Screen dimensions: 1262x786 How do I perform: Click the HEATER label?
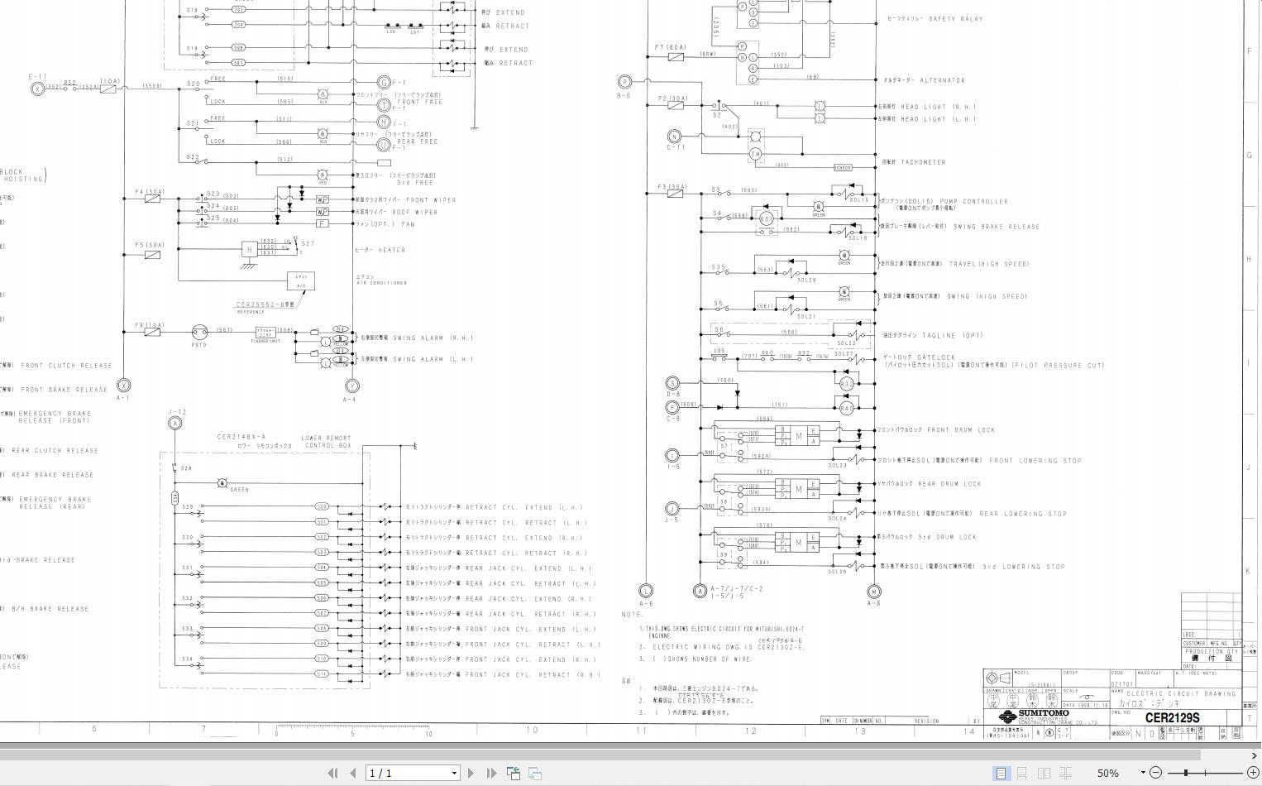point(392,250)
